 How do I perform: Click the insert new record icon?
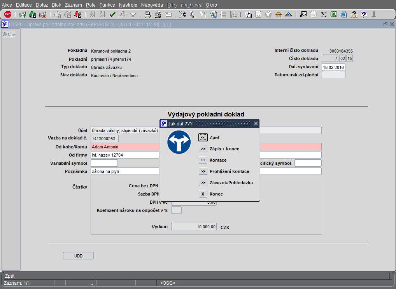point(23,14)
